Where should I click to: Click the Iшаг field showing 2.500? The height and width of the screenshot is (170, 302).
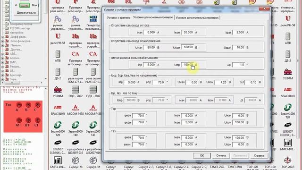click(x=239, y=33)
